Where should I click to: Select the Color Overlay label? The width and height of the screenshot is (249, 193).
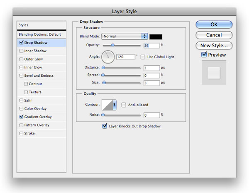35,109
